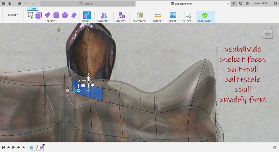Expand the SELECT menu

click(188, 21)
